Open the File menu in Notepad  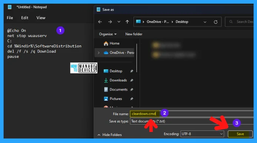tap(10, 18)
